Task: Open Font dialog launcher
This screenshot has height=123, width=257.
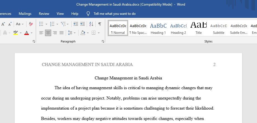Action: 34,41
